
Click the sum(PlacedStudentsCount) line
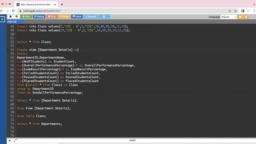[x=58, y=81]
